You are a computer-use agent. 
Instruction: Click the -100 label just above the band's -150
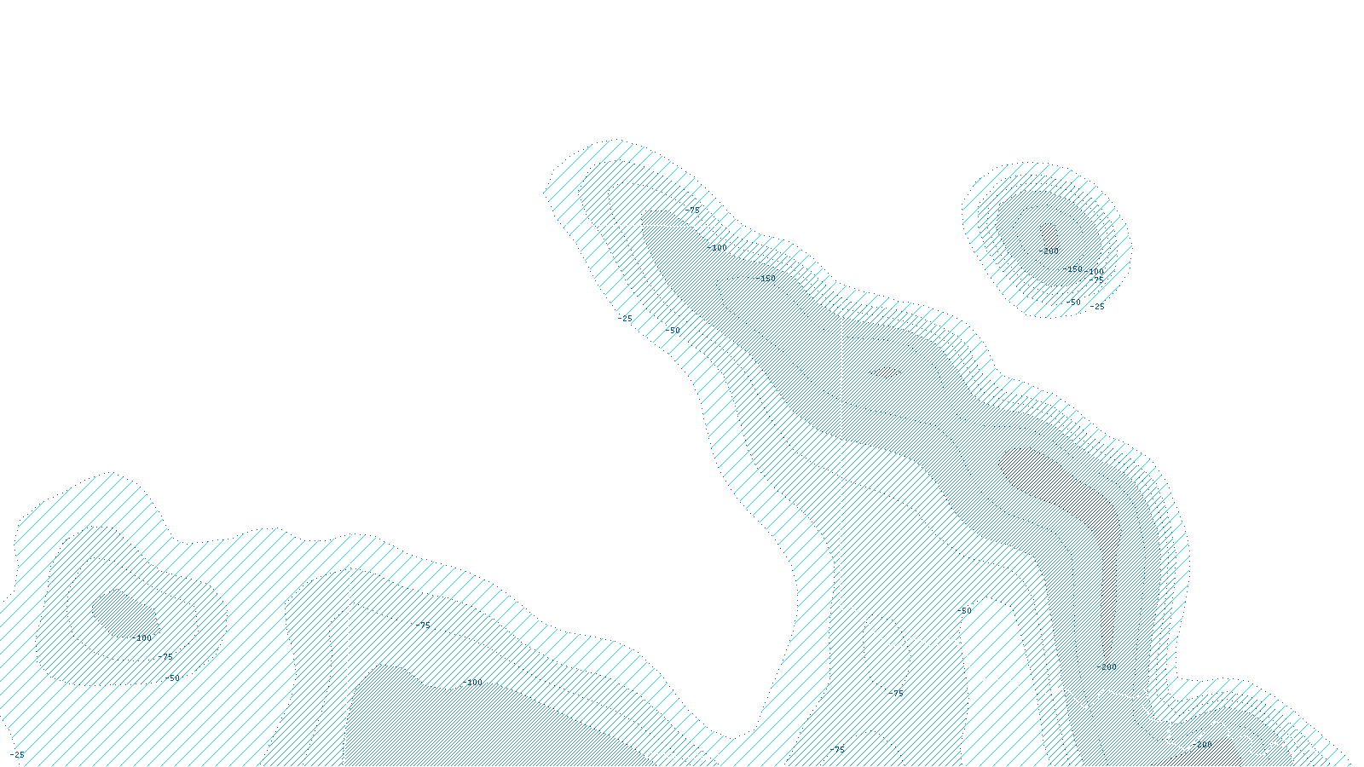point(717,248)
